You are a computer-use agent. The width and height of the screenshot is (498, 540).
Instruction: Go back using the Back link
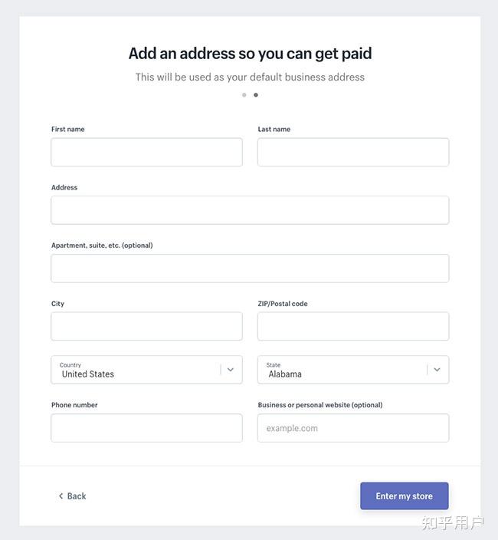(76, 496)
